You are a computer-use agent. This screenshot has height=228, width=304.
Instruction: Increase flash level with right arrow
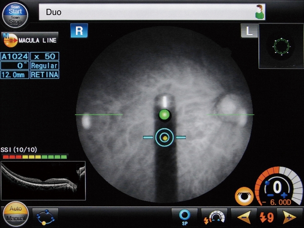point(288,217)
